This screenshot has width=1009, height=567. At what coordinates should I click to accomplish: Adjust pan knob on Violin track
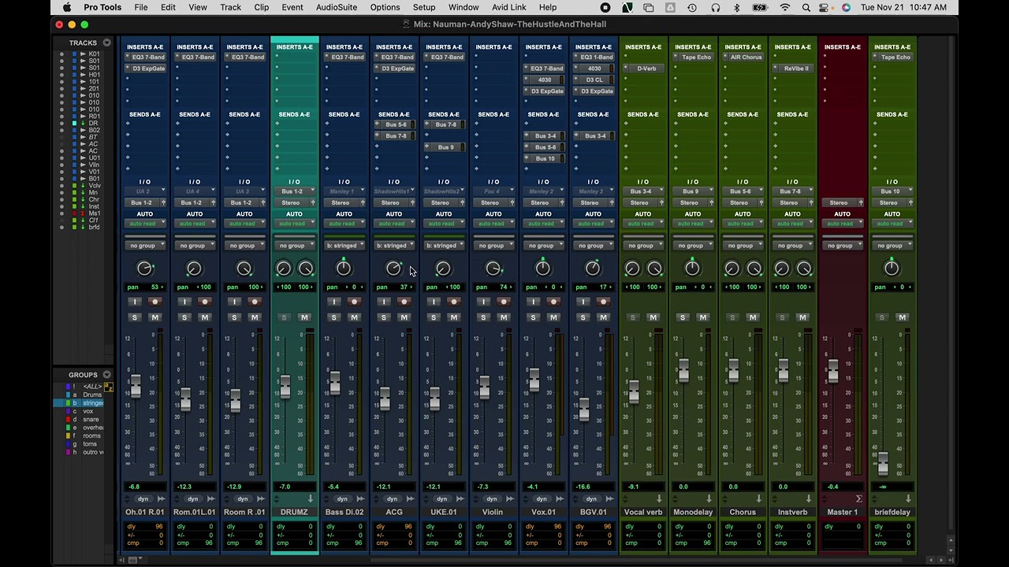tap(493, 269)
